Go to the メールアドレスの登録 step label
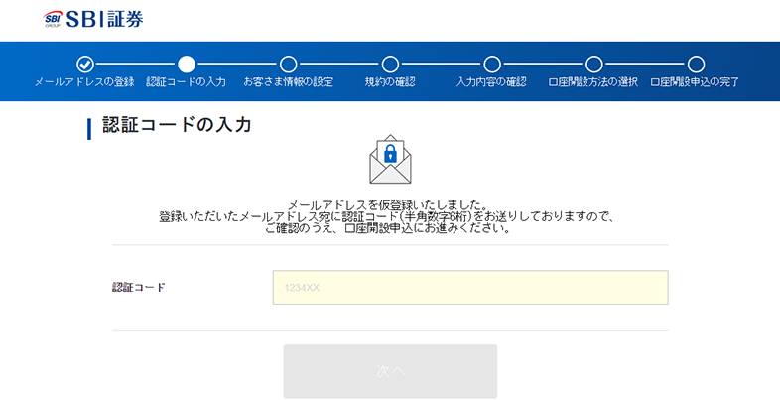The image size is (780, 400). click(x=84, y=82)
